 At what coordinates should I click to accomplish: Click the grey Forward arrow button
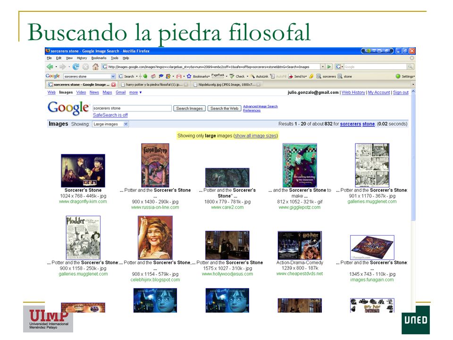point(62,67)
